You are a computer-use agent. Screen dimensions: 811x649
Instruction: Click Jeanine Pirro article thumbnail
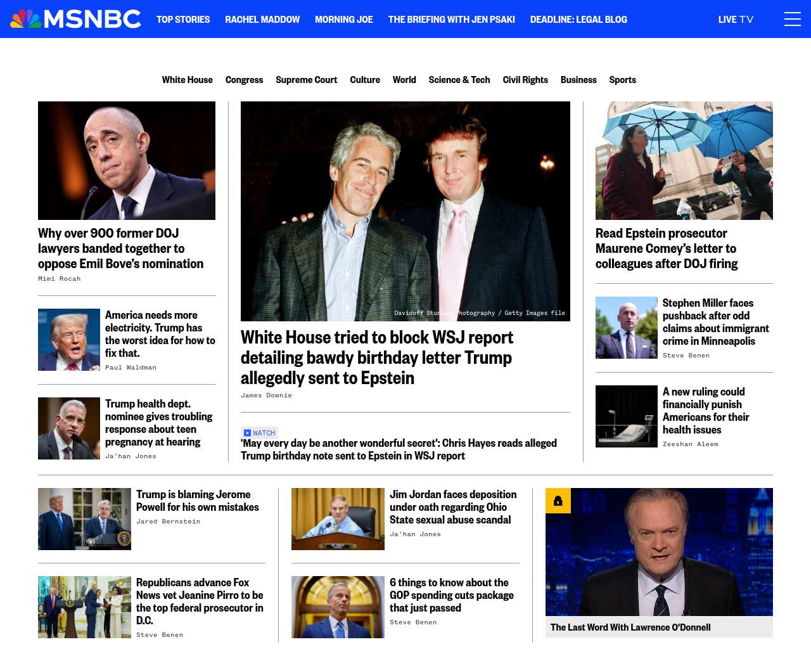(x=84, y=607)
